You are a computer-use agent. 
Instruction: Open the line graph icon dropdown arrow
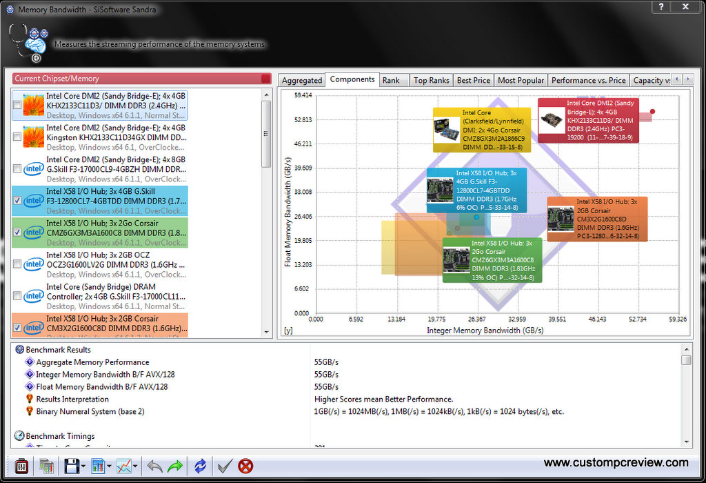click(136, 466)
